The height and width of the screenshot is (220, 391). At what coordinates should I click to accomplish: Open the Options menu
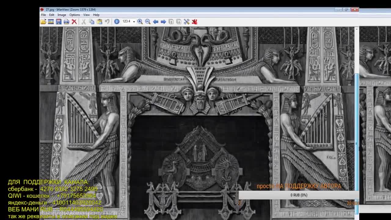pos(75,15)
